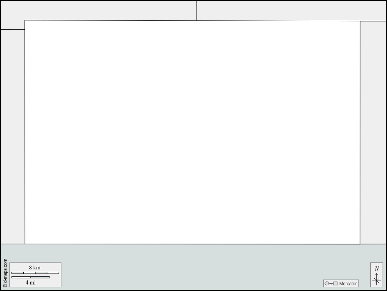Select the narrow grey region on left side

(13, 137)
